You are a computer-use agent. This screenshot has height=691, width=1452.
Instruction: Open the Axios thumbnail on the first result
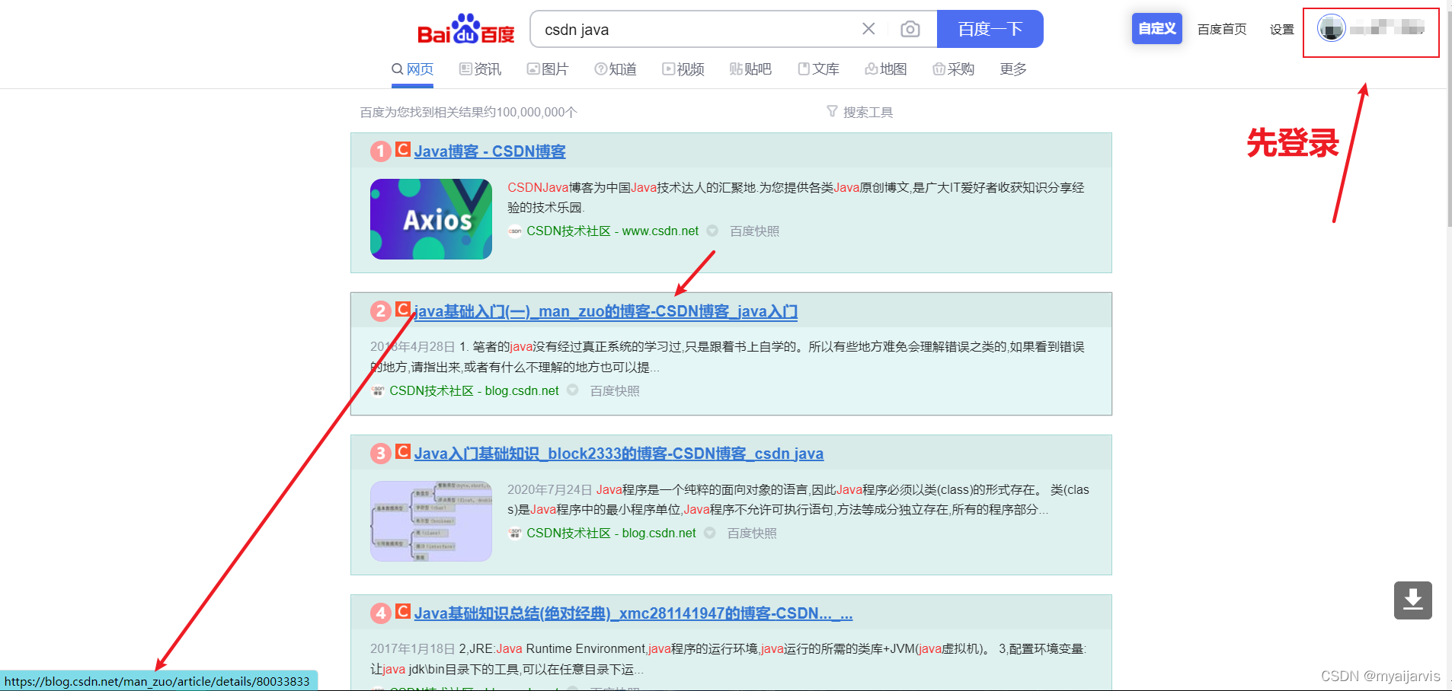coord(430,218)
